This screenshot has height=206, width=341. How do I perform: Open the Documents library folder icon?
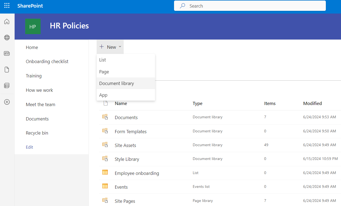(105, 117)
